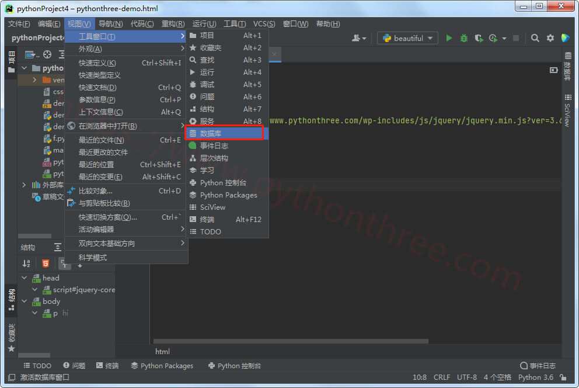Collapse the p node in structure tree
Image resolution: width=579 pixels, height=388 pixels.
click(x=34, y=313)
